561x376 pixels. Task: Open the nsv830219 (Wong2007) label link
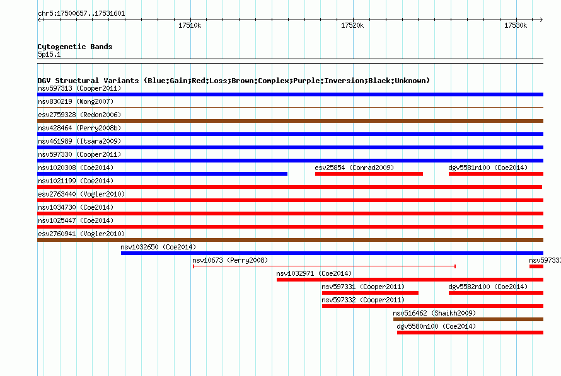76,101
